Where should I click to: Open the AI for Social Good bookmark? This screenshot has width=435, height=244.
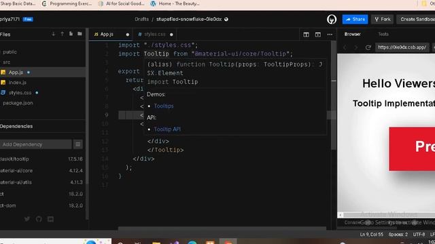[x=122, y=3]
